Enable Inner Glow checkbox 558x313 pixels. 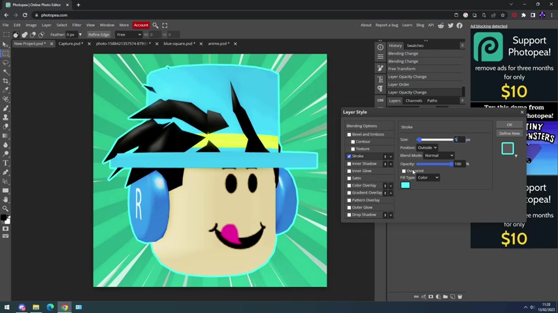[349, 171]
